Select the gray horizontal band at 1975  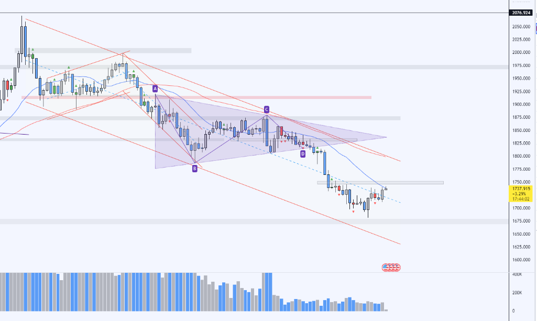pyautogui.click(x=262, y=67)
